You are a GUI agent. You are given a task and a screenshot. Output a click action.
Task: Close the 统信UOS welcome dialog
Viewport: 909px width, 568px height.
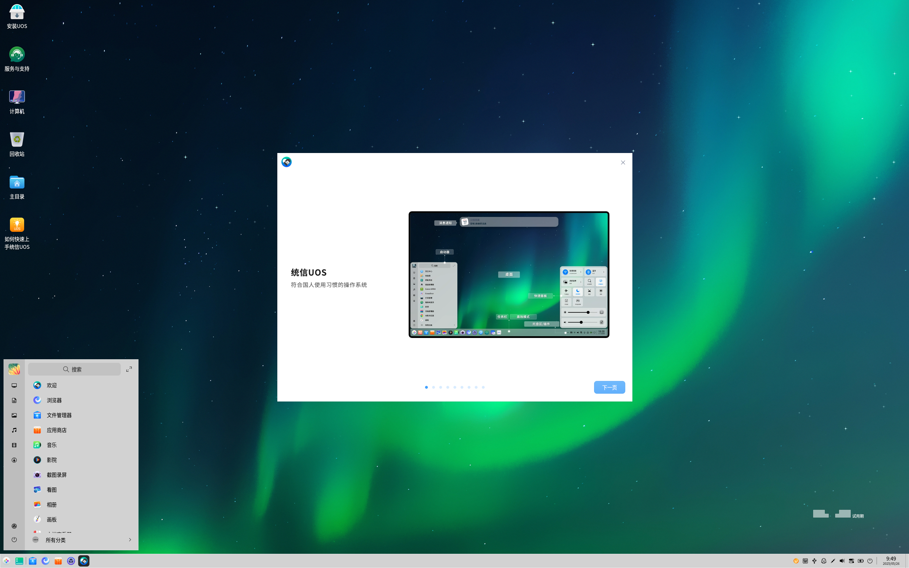point(623,163)
